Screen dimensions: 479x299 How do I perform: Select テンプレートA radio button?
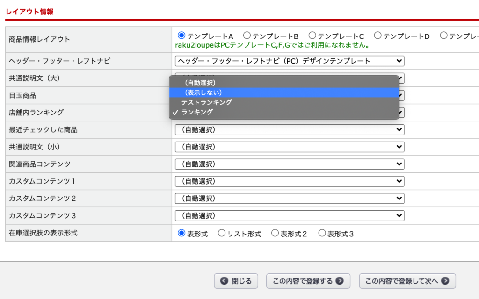pos(181,36)
